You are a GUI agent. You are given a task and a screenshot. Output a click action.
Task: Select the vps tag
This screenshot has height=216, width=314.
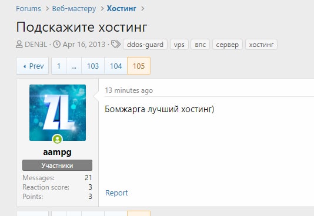[x=179, y=45]
